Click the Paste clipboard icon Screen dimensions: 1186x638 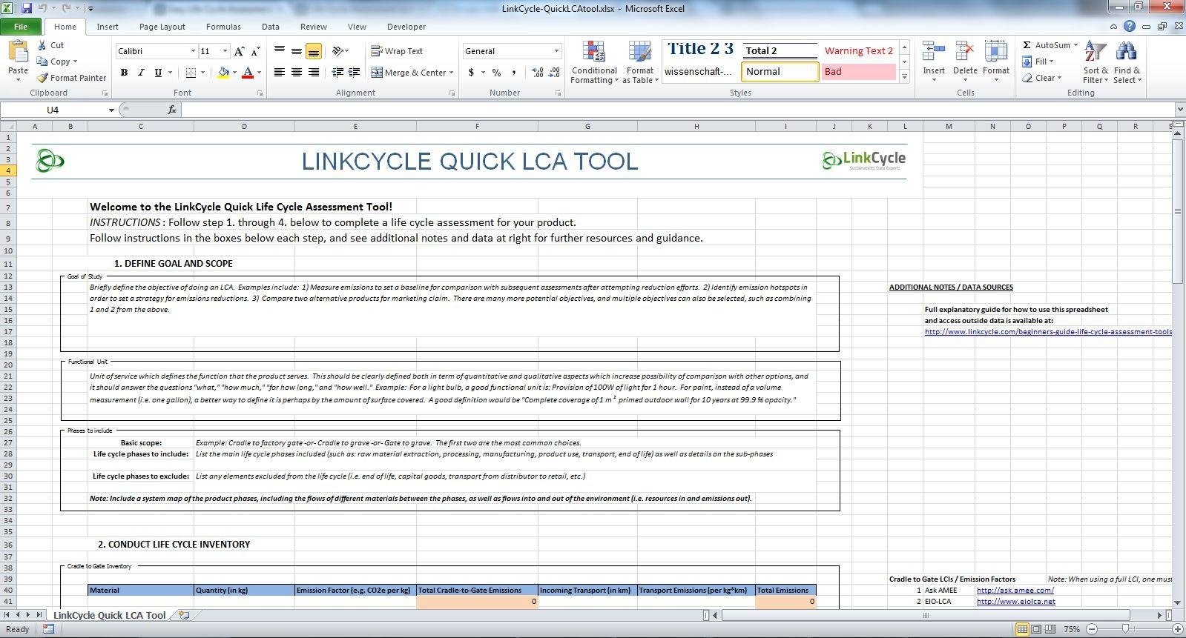(x=18, y=52)
